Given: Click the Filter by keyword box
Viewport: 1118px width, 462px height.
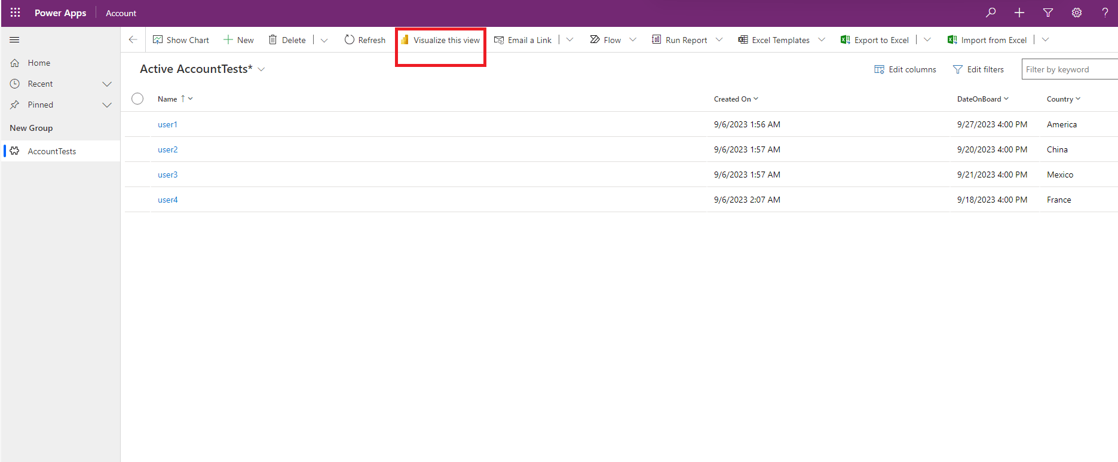Looking at the screenshot, I should 1070,69.
